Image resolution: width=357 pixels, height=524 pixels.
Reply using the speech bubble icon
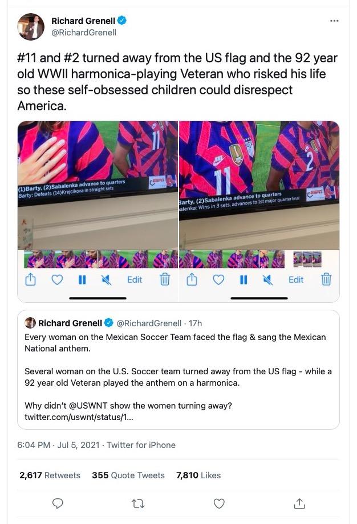pos(58,503)
